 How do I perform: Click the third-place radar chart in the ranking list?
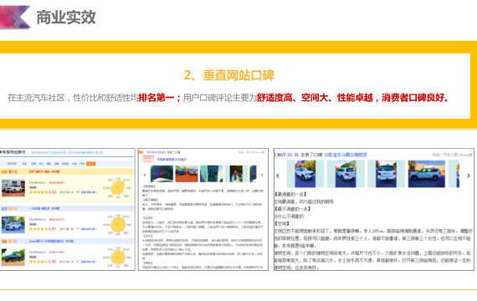coord(118,258)
